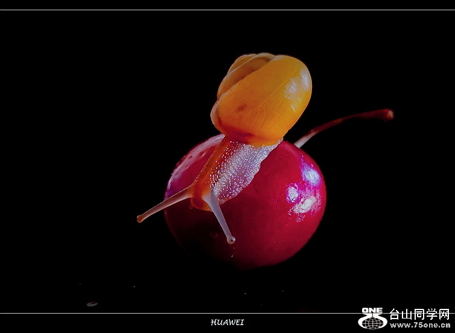
Task: Click the snail's long left tentacle tip
Action: 141,219
